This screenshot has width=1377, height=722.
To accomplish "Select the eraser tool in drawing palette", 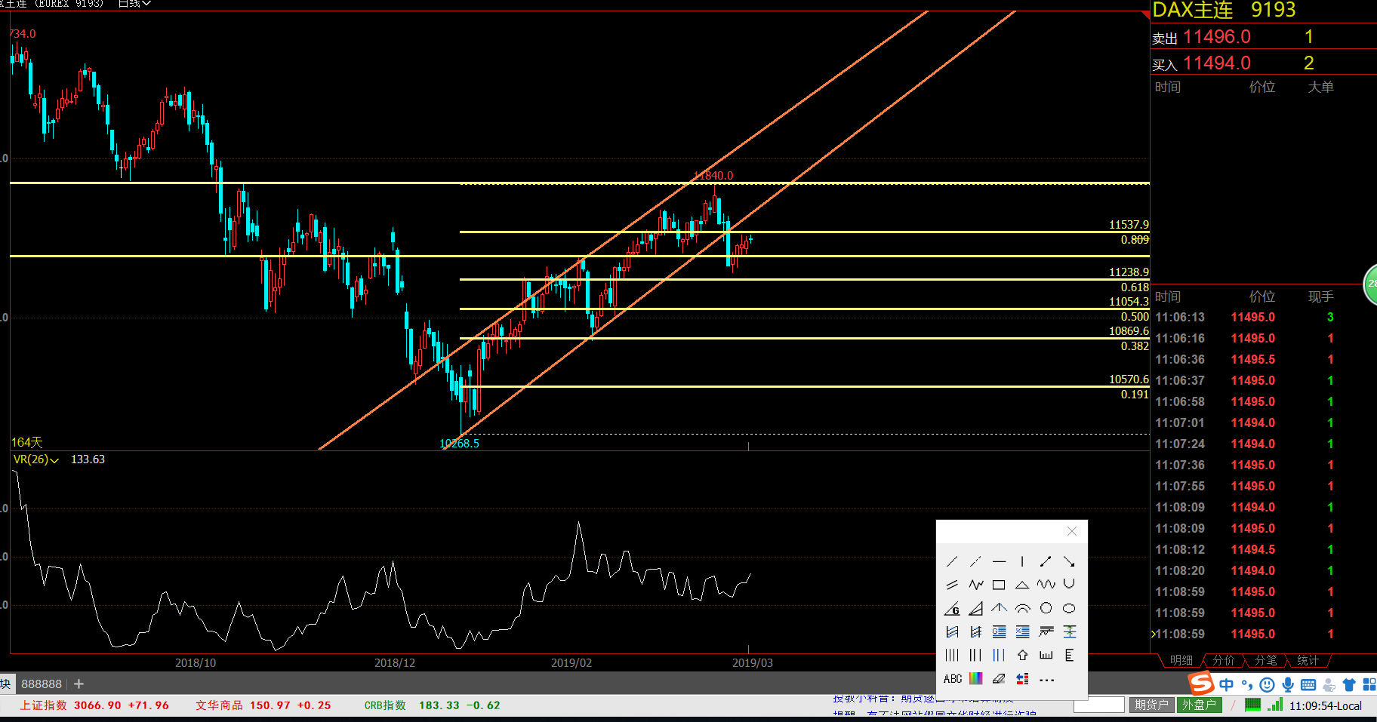I will [999, 678].
